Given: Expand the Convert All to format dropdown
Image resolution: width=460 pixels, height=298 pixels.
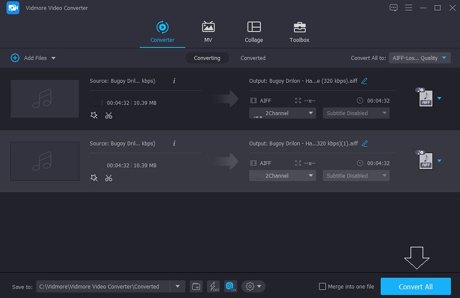Looking at the screenshot, I should coord(420,58).
